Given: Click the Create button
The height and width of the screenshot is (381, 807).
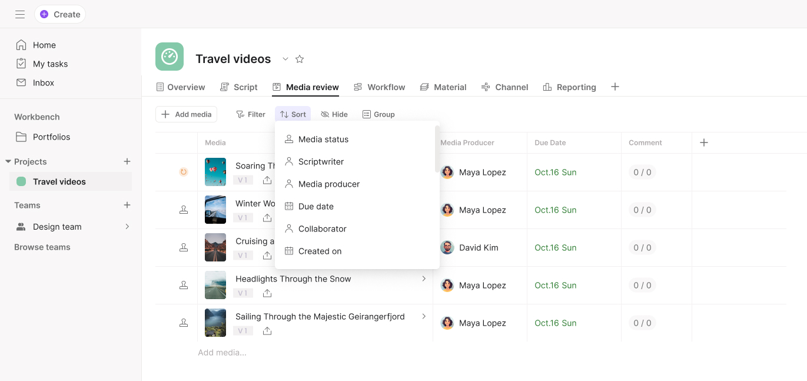Looking at the screenshot, I should tap(60, 14).
